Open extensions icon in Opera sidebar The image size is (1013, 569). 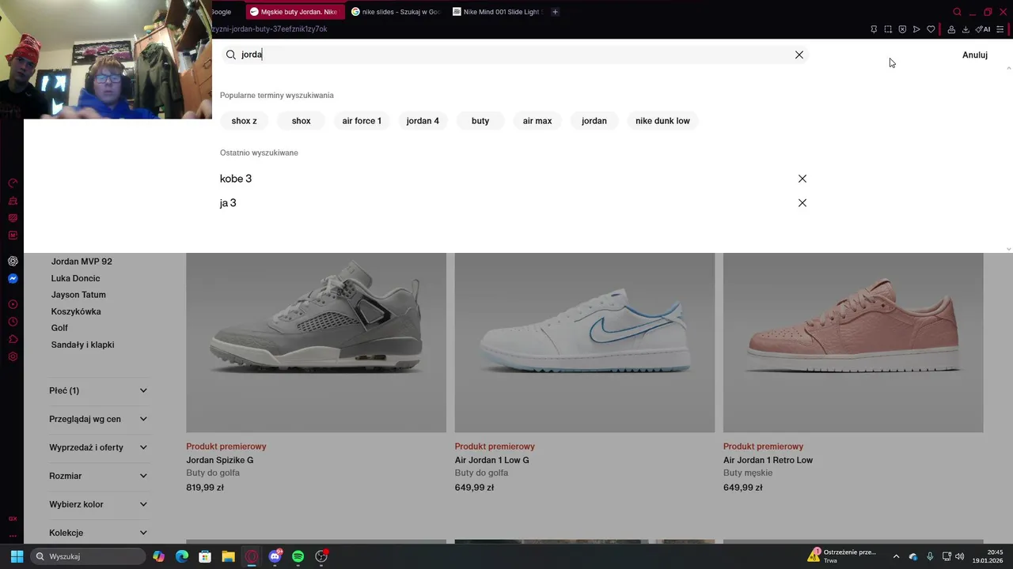point(13,339)
